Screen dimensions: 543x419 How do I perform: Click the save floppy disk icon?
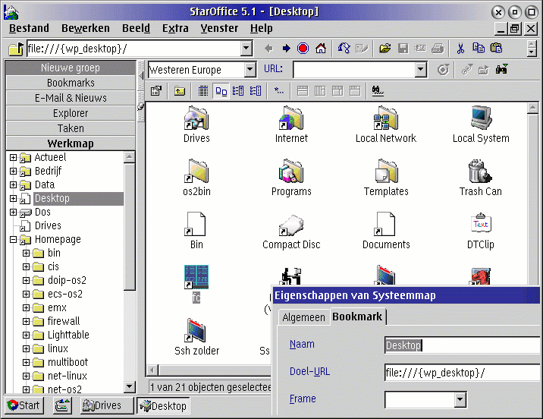(403, 49)
